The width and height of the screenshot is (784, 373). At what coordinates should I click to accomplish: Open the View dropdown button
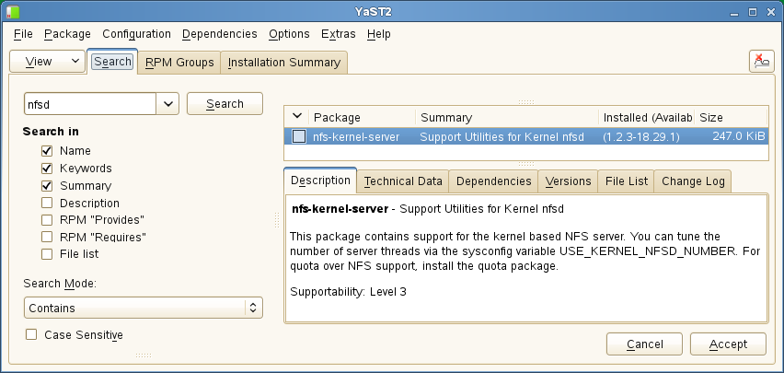[46, 62]
